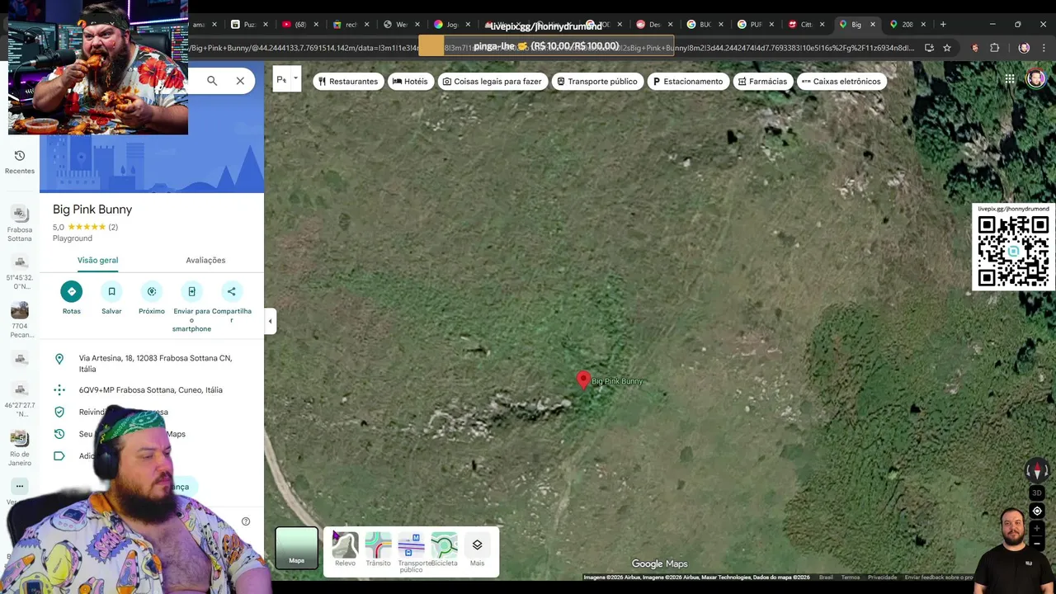Open the Privacidade link in the footer
The width and height of the screenshot is (1056, 594).
(x=882, y=577)
